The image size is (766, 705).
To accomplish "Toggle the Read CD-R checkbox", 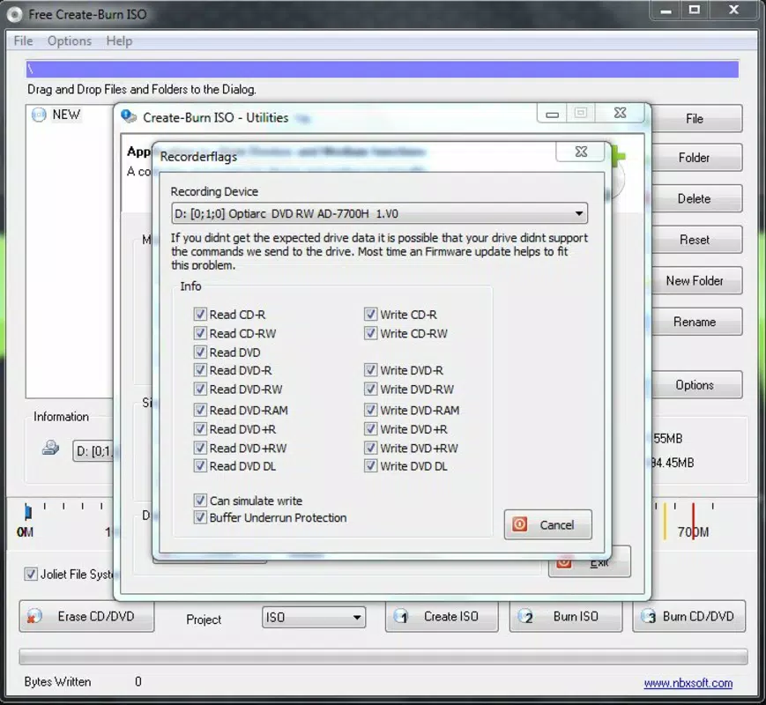I will point(200,314).
